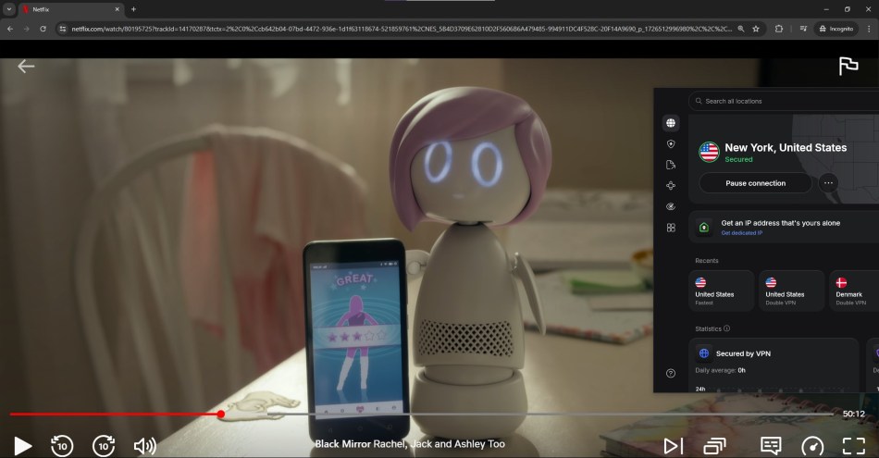Click Incognito profile indicator
Screen dimensions: 879x458
[836, 29]
